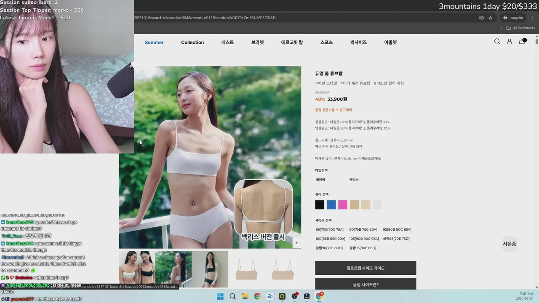View thumbnail of model in white set
The height and width of the screenshot is (303, 539).
click(173, 269)
